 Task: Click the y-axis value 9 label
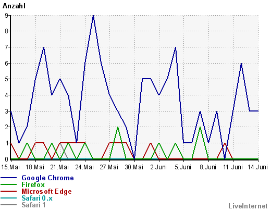[7, 16]
